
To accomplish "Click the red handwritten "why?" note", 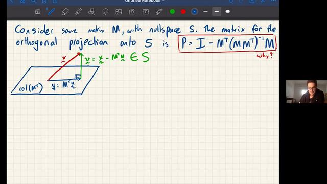I will point(265,56).
